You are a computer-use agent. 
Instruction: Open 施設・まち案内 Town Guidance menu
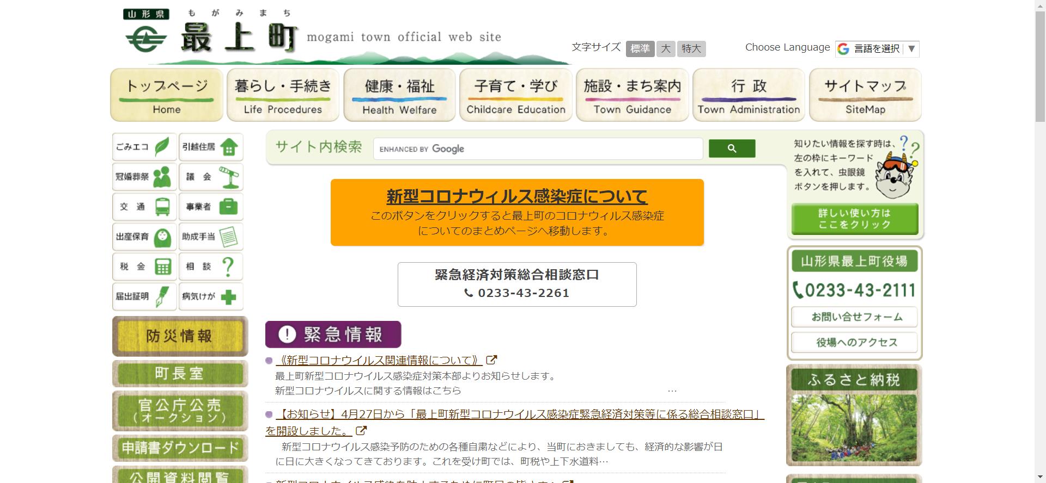633,95
